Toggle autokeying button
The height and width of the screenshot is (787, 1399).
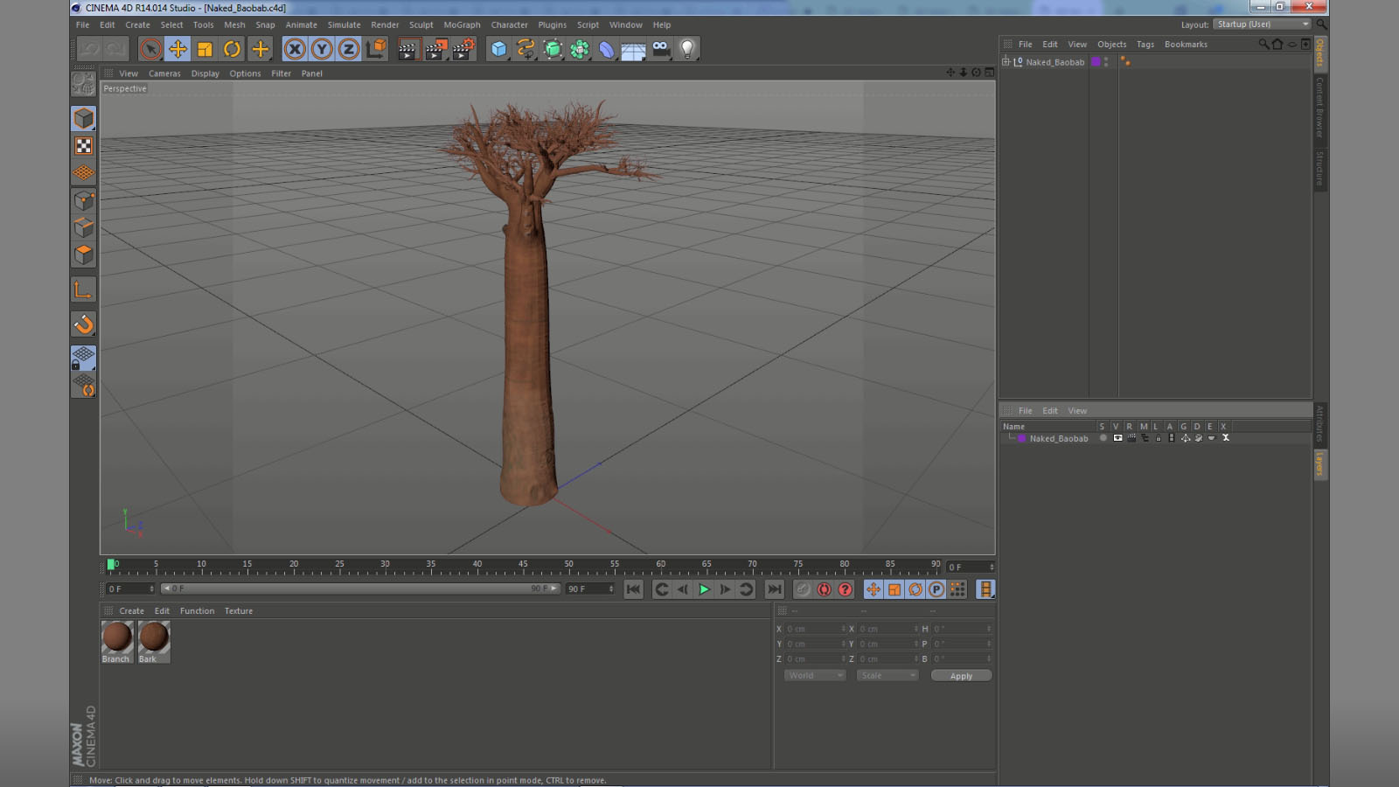click(x=824, y=589)
